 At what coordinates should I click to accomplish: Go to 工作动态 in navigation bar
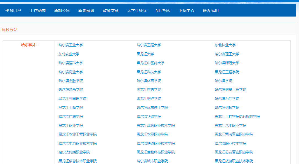pyautogui.click(x=37, y=10)
